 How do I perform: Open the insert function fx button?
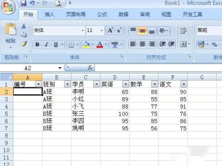[90, 68]
